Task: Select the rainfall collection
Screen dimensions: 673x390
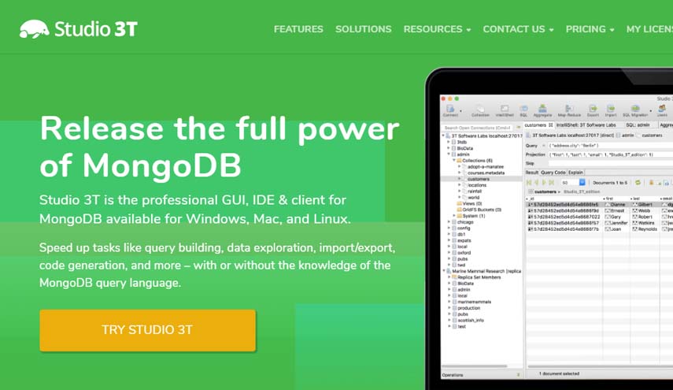Action: point(475,191)
